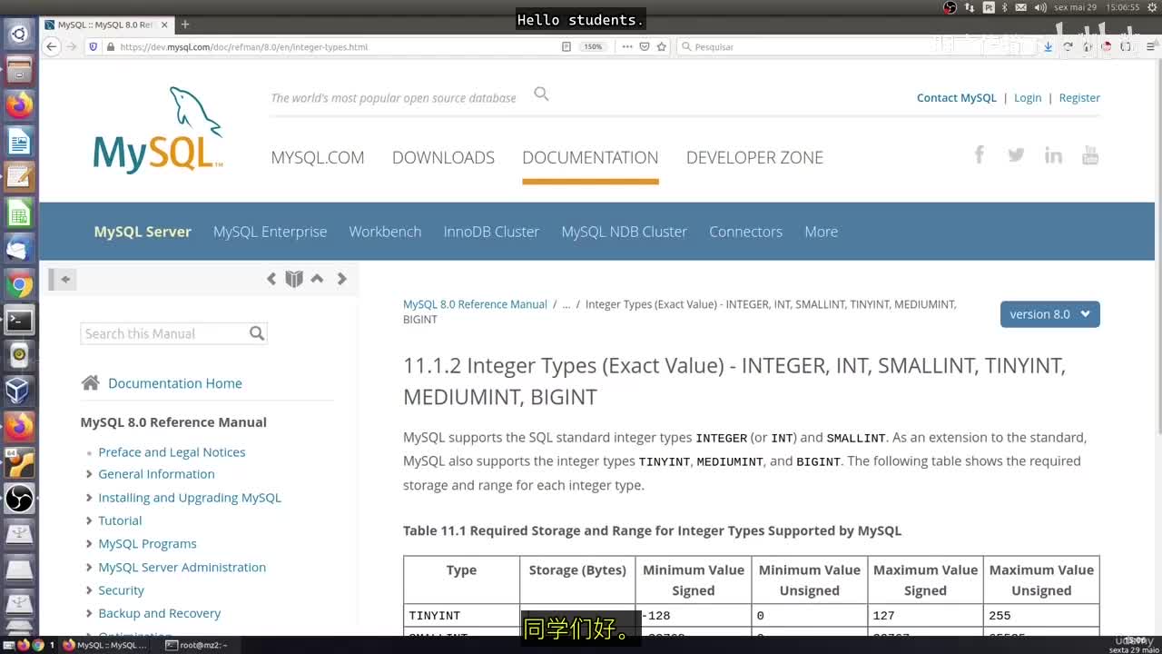Launch LibreOffice Writer from the dock
This screenshot has width=1162, height=654.
19,141
